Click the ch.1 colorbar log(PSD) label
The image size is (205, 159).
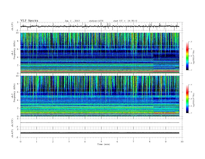194,57
